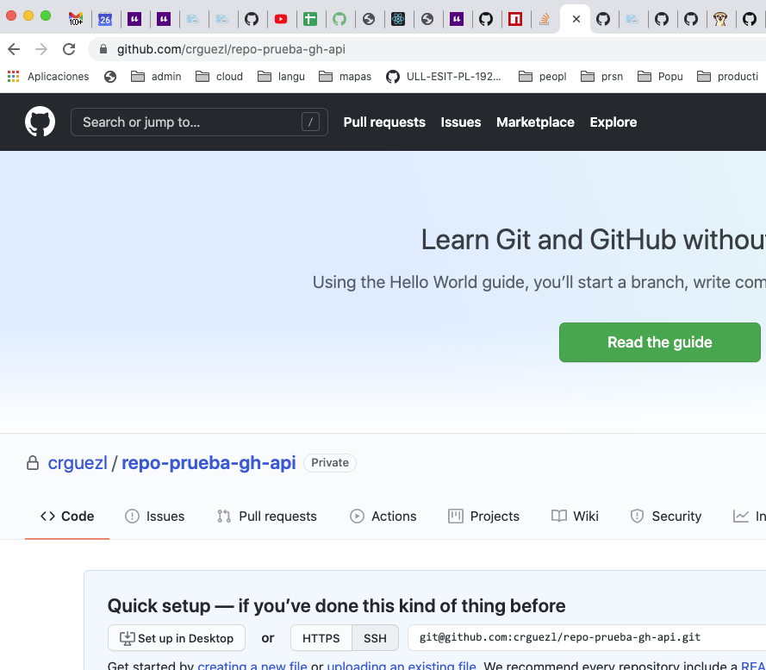Click the browser back arrow
This screenshot has height=670, width=766.
[14, 49]
